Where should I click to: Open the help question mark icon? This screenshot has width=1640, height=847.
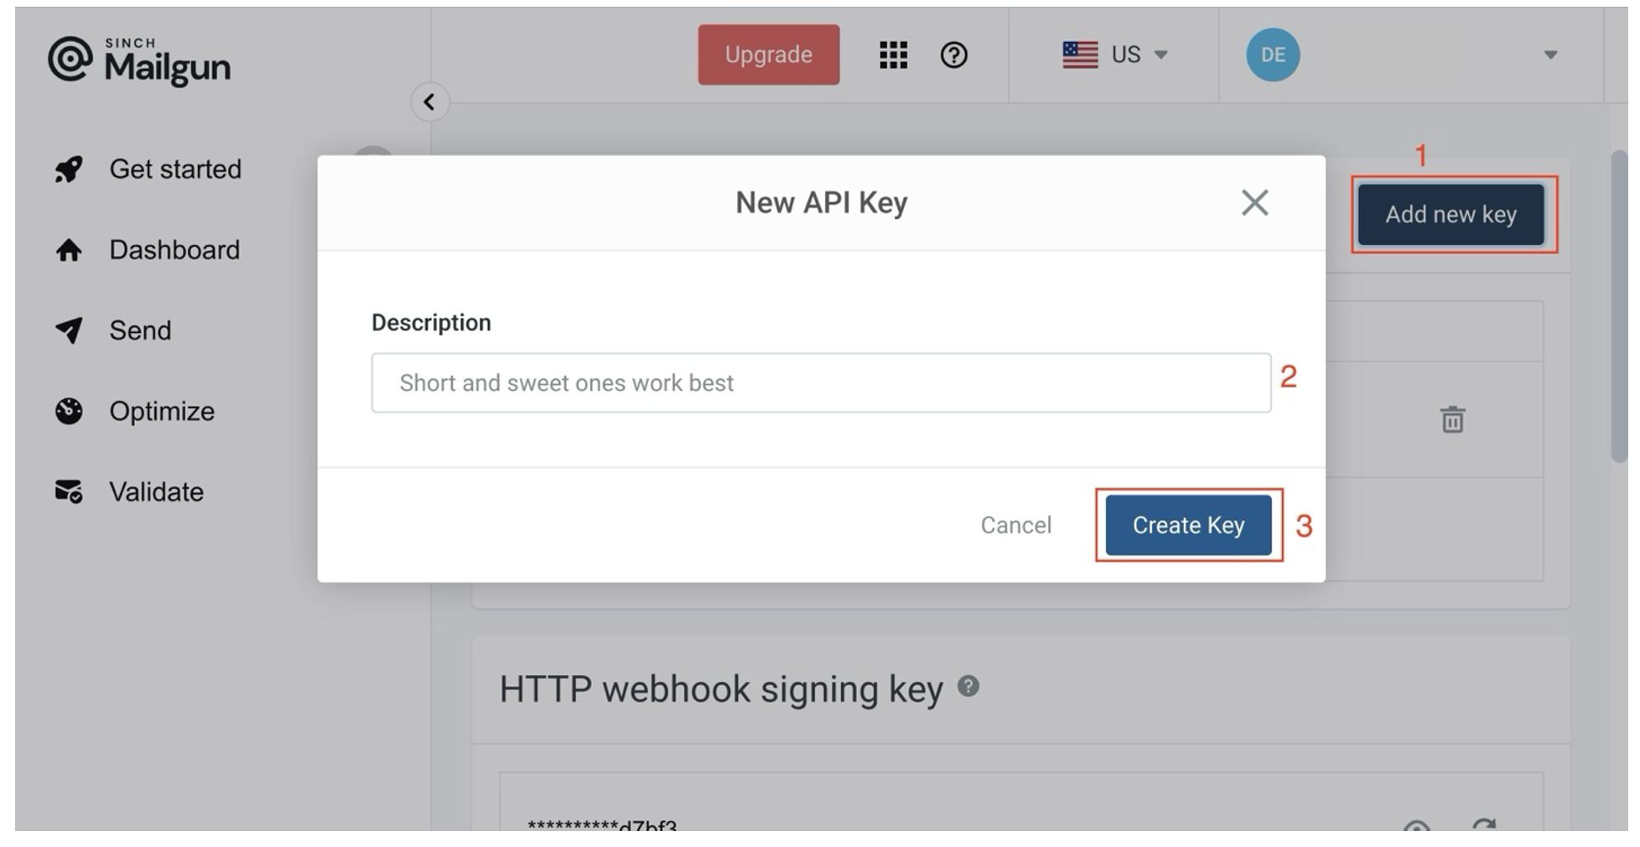point(953,55)
